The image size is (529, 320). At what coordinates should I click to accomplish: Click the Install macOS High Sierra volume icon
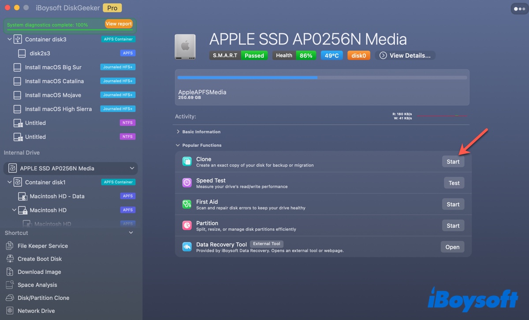point(17,109)
